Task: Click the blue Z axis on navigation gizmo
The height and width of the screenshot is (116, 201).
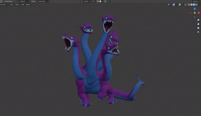Action: 195,9
